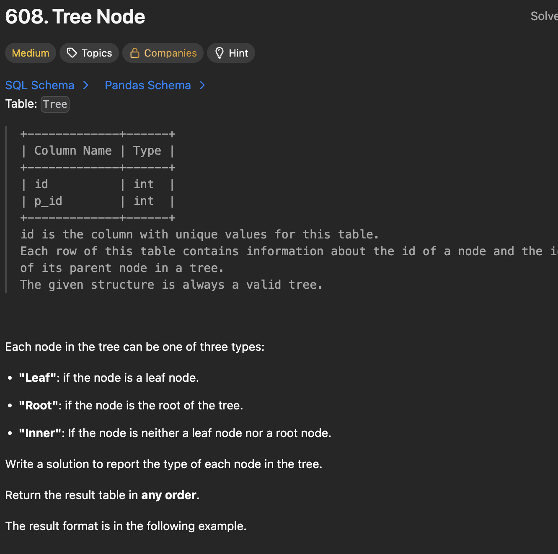The image size is (558, 554).
Task: Click the 608. Tree Node title
Action: 75,17
